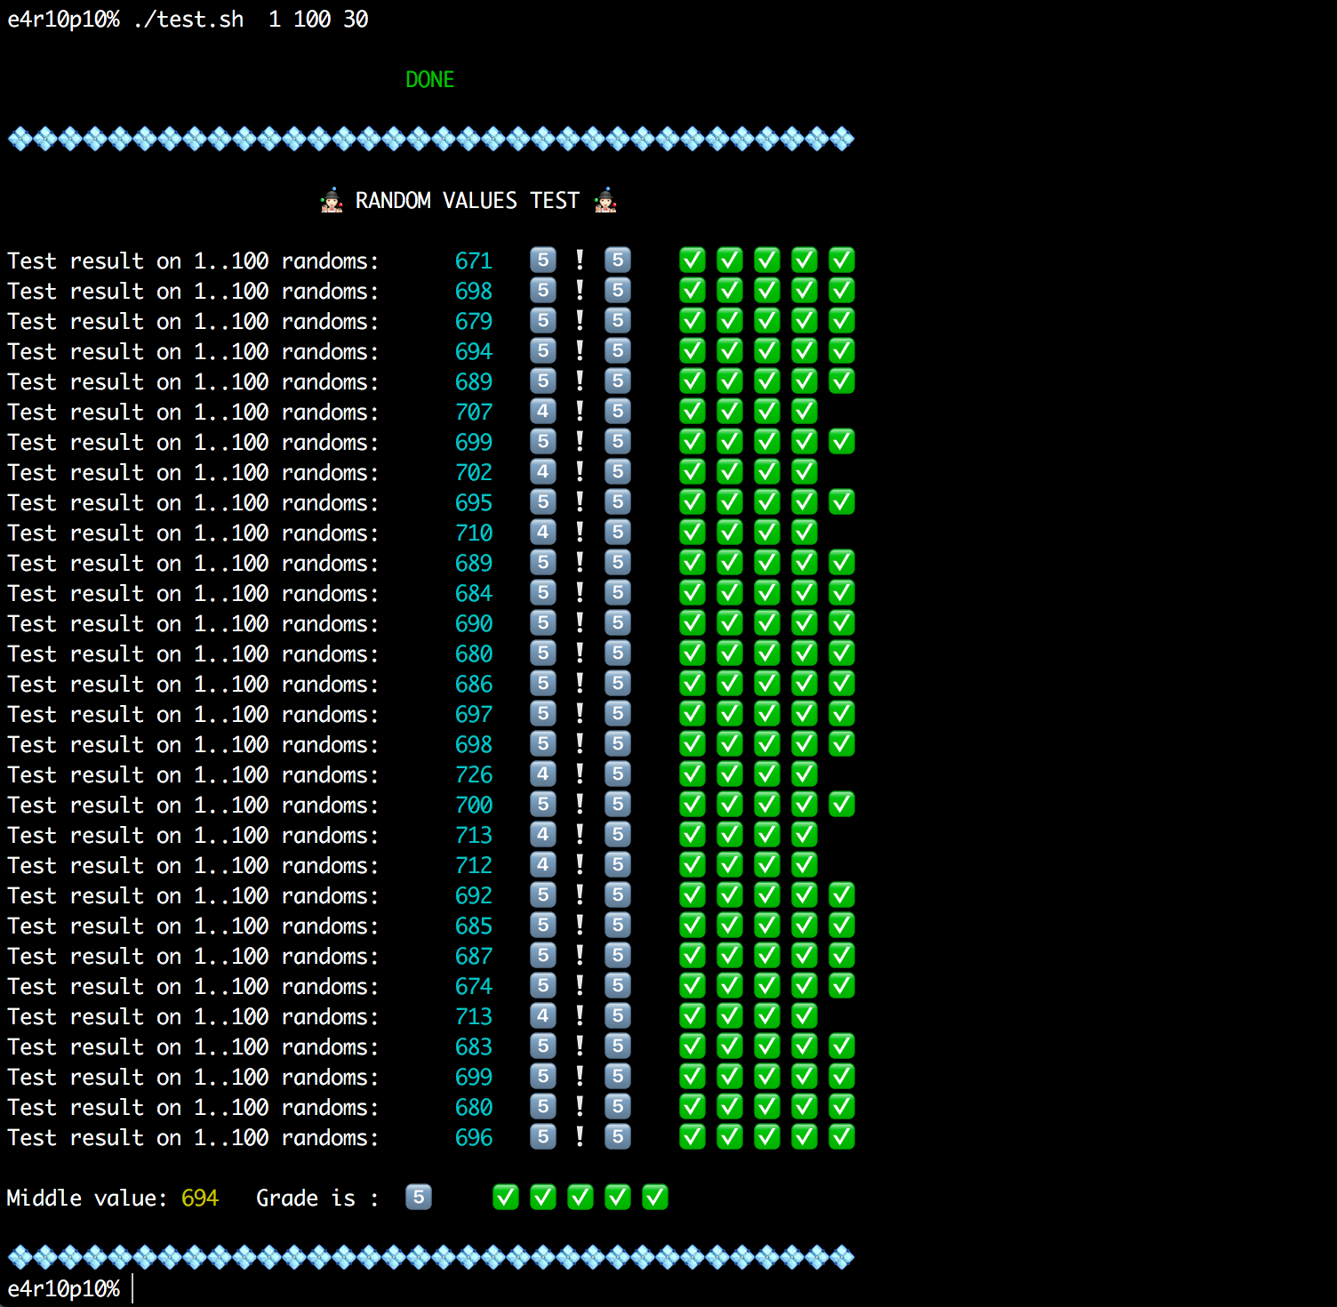
Task: Click the last green checkmark in the 696 row
Action: [842, 1136]
